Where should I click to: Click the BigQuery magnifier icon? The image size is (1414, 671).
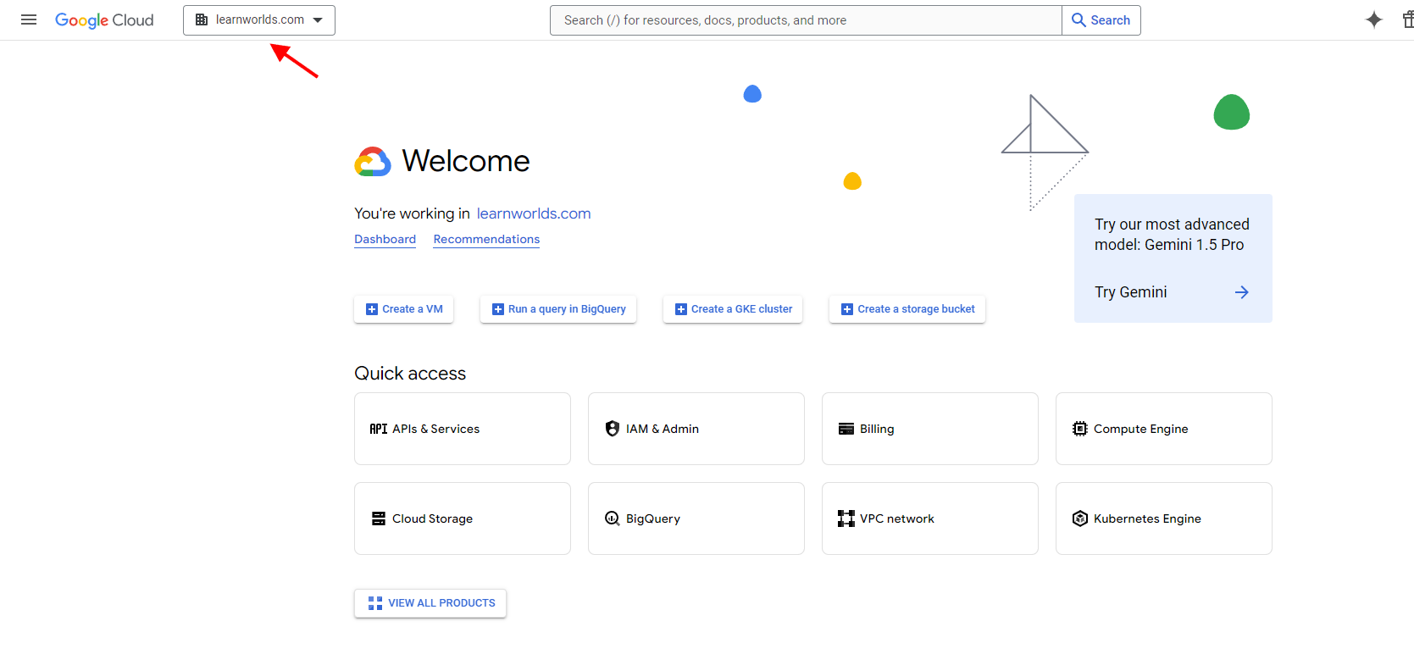(613, 518)
